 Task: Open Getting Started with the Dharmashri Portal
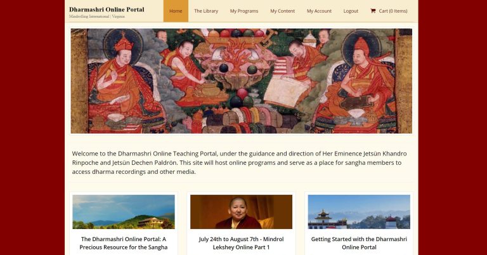(x=359, y=243)
